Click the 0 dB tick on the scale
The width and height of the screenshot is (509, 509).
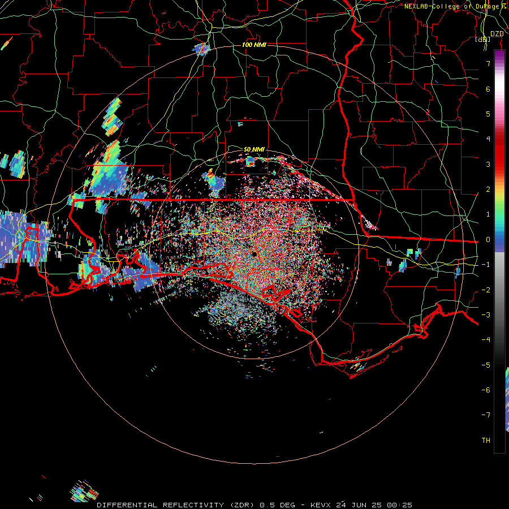[x=488, y=240]
